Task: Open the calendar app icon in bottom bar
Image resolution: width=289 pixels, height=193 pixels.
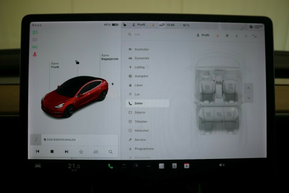Action: tap(186, 166)
